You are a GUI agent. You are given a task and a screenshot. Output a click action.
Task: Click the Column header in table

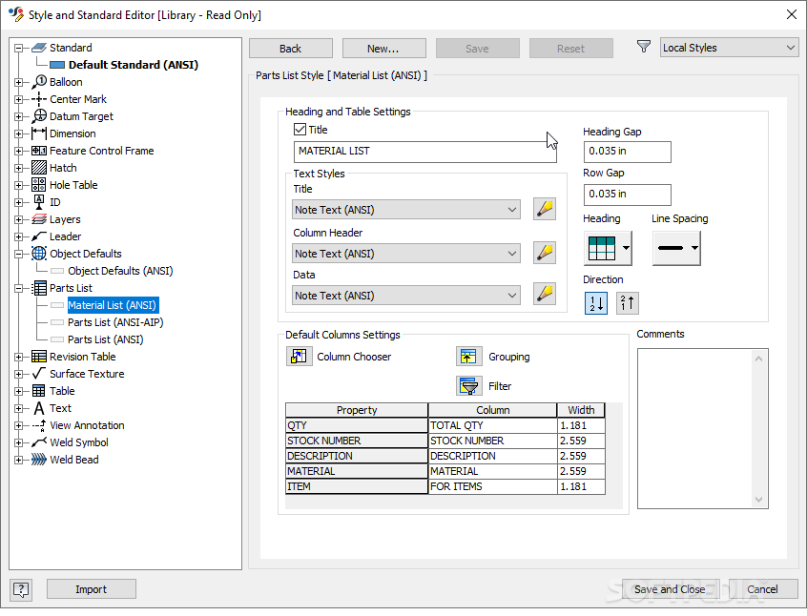pyautogui.click(x=492, y=410)
